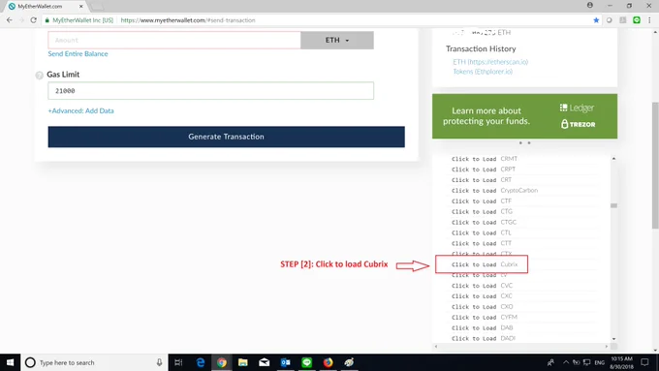Screen dimensions: 659x371
Task: Click token list vertical scrollbar thumb
Action: point(614,205)
